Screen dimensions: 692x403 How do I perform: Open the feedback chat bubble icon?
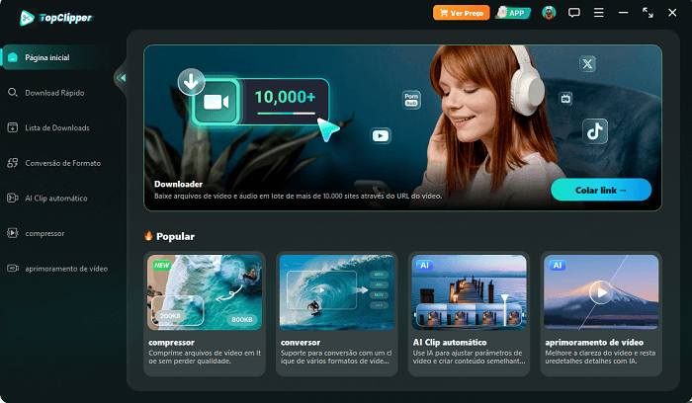coord(574,13)
